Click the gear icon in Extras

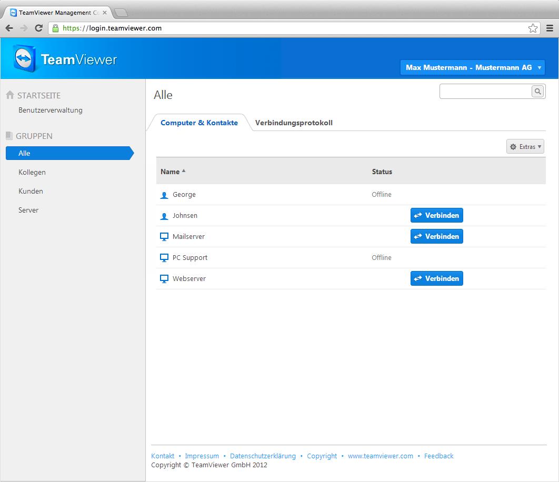[x=513, y=147]
